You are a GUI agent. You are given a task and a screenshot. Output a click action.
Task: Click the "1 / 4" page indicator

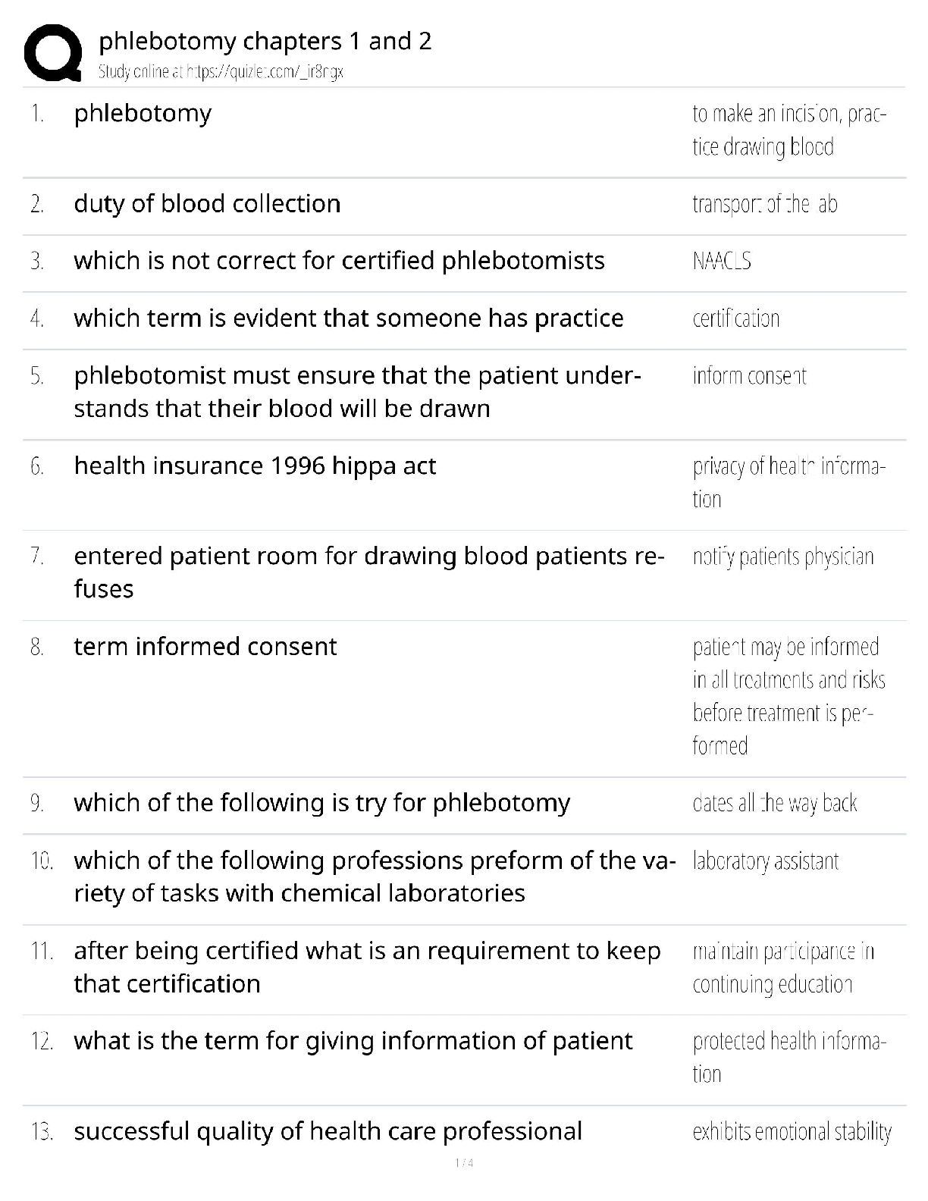pos(464,1163)
